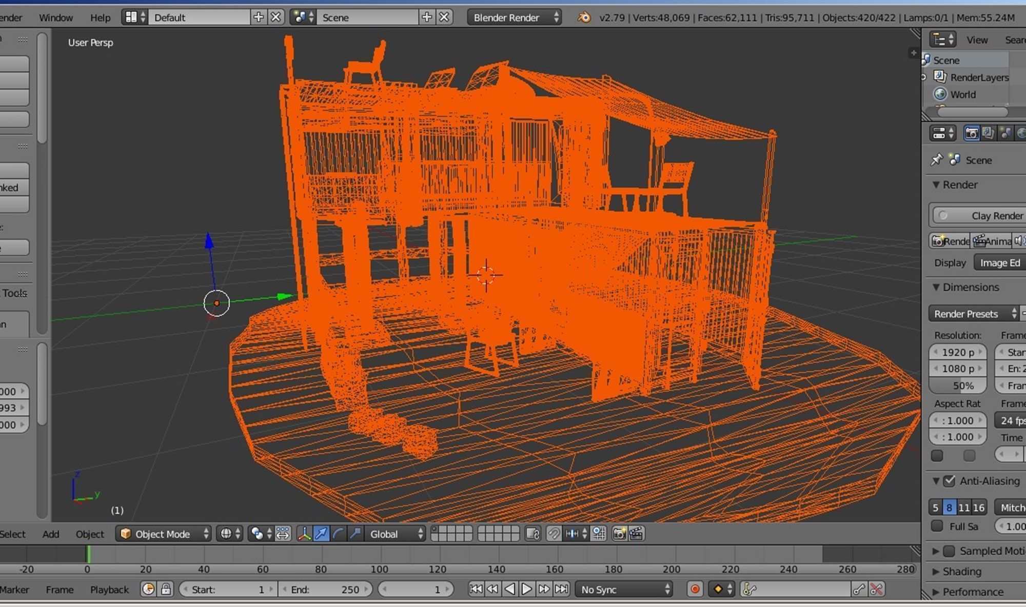Select 5 anti-aliasing samples

[936, 508]
